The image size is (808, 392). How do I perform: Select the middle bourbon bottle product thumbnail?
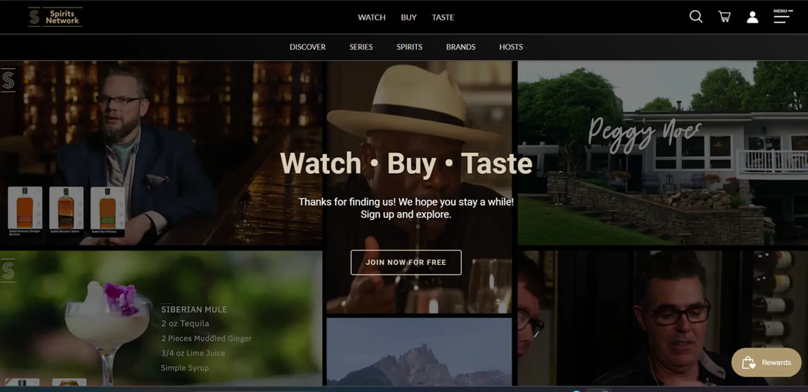point(66,211)
